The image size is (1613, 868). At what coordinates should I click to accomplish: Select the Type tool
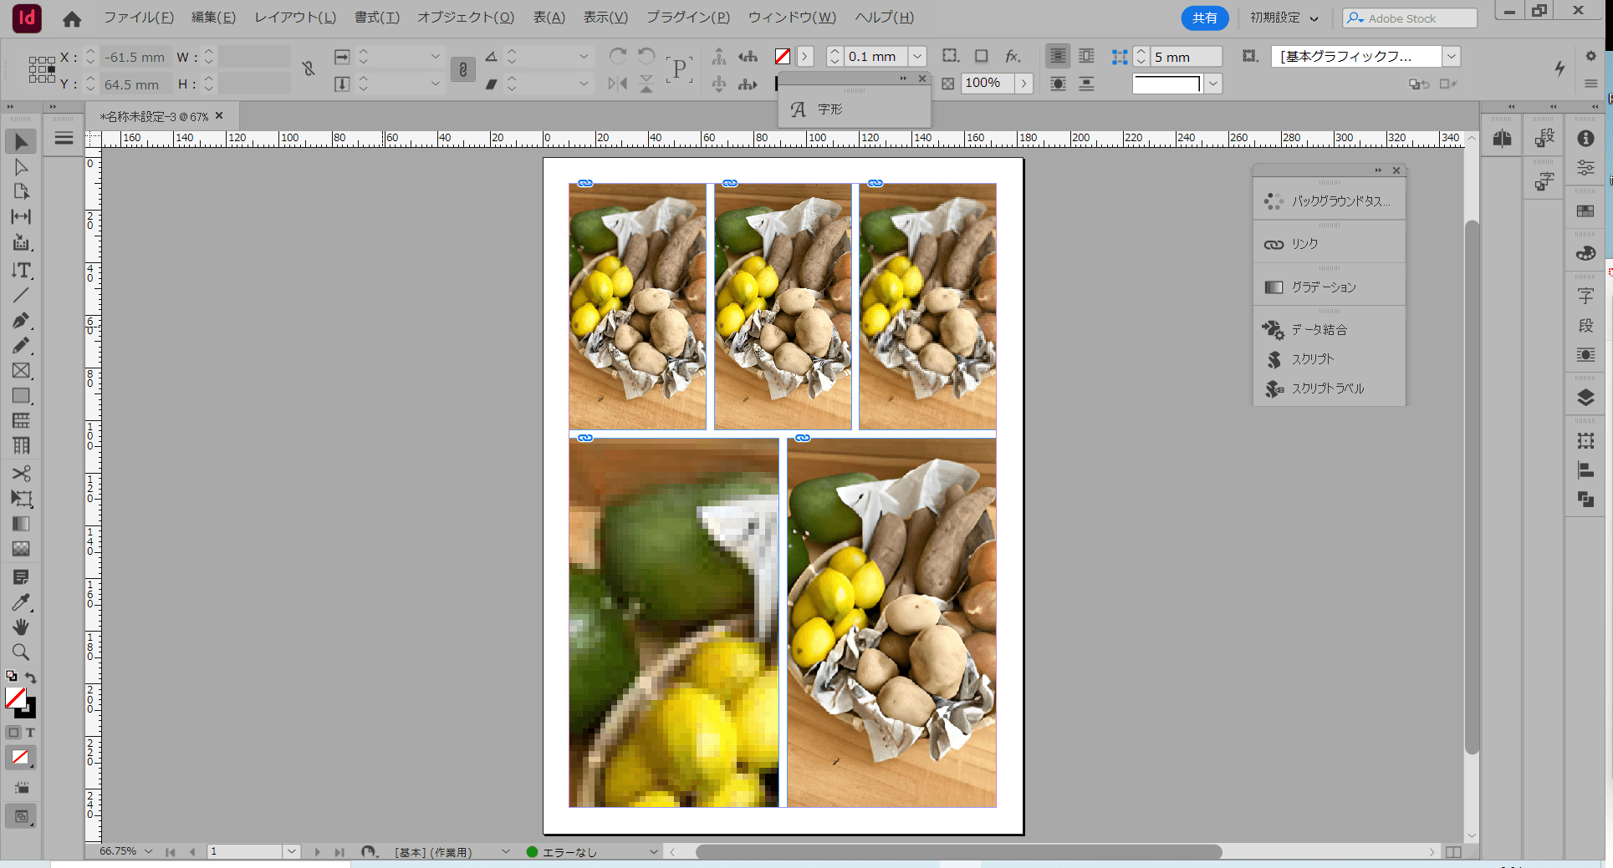tap(21, 271)
